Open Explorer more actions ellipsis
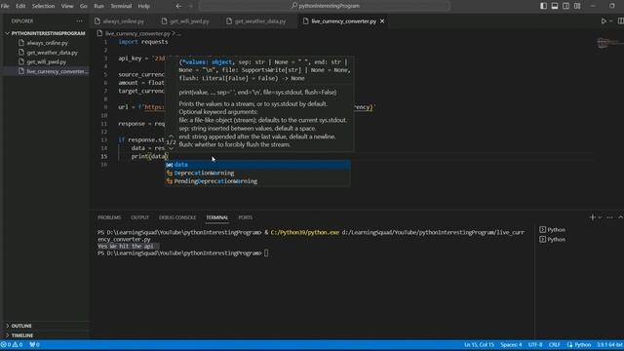 pyautogui.click(x=79, y=21)
